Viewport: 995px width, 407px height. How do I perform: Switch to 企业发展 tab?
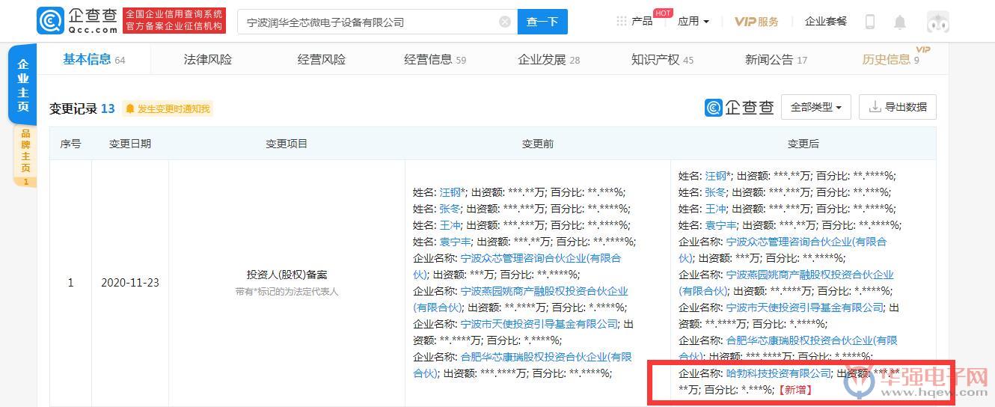point(548,59)
